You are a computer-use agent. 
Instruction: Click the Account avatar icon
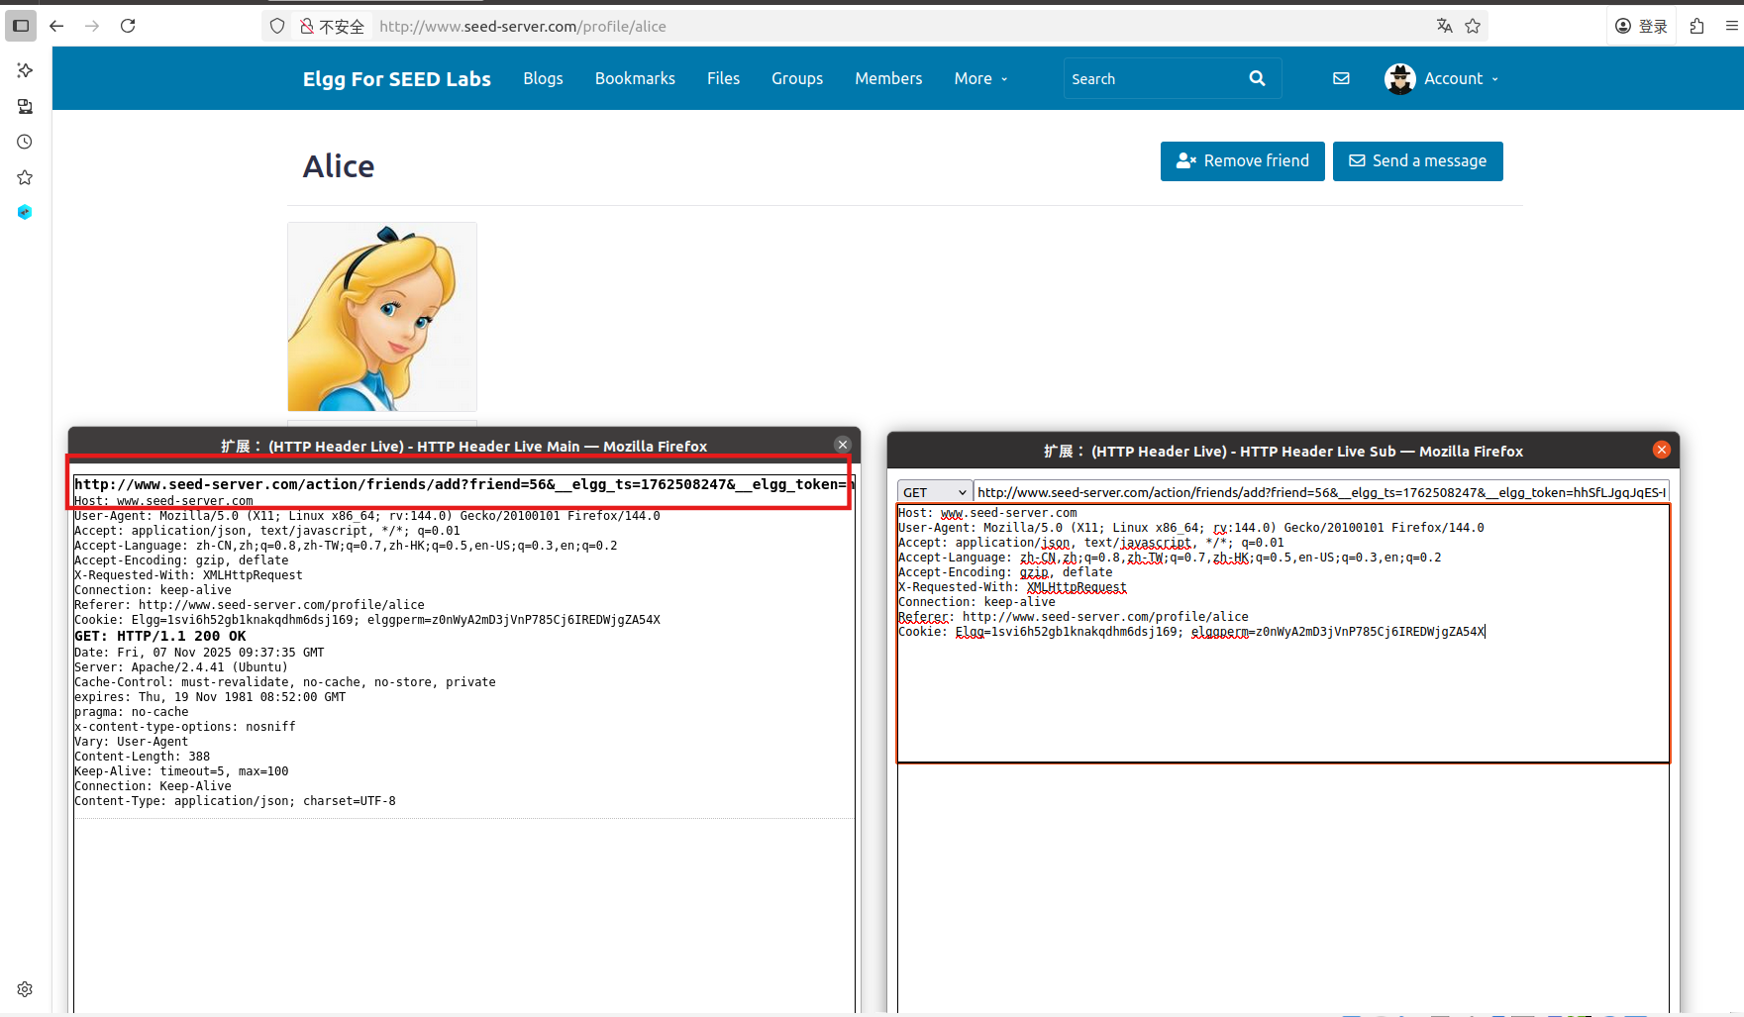1399,78
